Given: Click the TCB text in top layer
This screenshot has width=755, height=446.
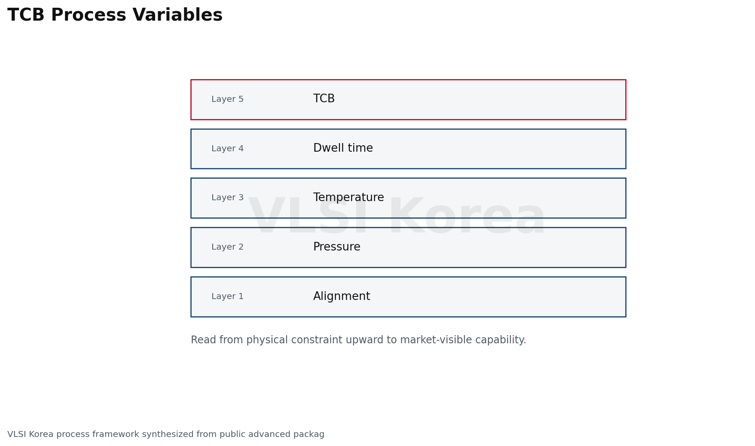Looking at the screenshot, I should (324, 99).
